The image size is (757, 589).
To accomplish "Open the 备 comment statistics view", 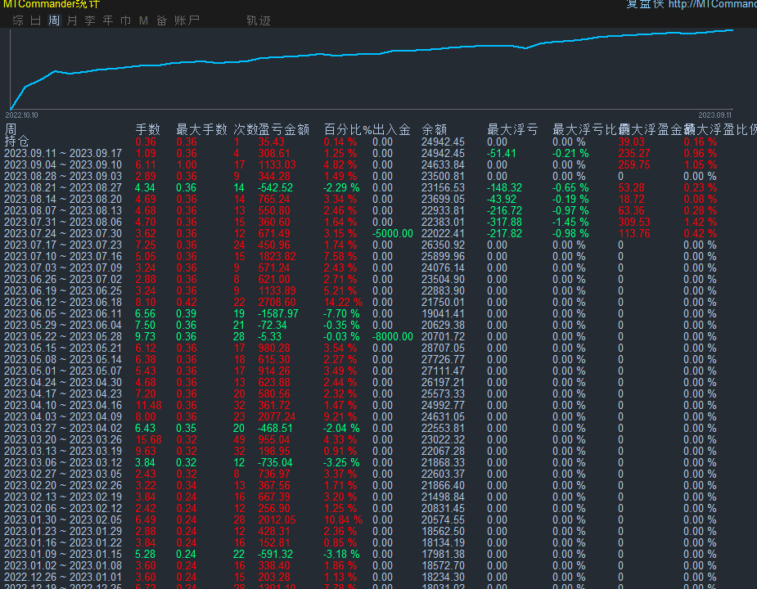I will coord(161,20).
